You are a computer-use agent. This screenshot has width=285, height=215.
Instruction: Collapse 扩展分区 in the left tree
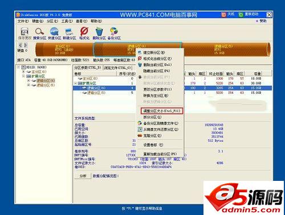pos(23,76)
